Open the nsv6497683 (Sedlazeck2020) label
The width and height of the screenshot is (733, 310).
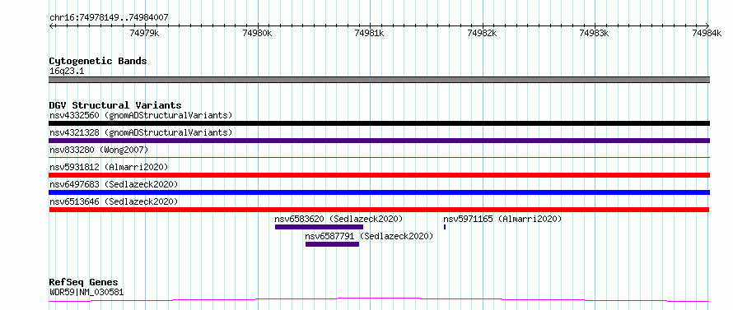coord(114,184)
